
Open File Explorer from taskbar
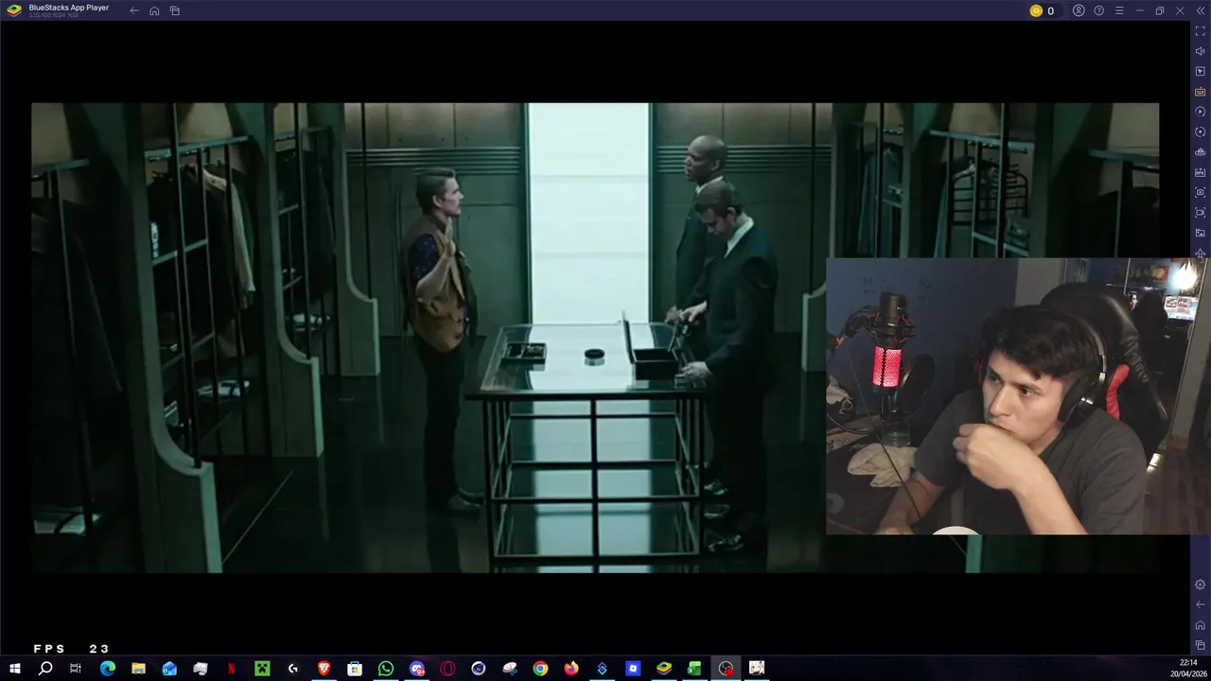click(x=138, y=669)
